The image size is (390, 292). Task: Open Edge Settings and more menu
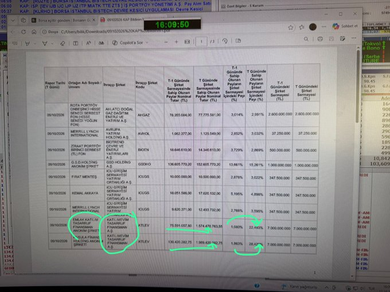coord(323,26)
